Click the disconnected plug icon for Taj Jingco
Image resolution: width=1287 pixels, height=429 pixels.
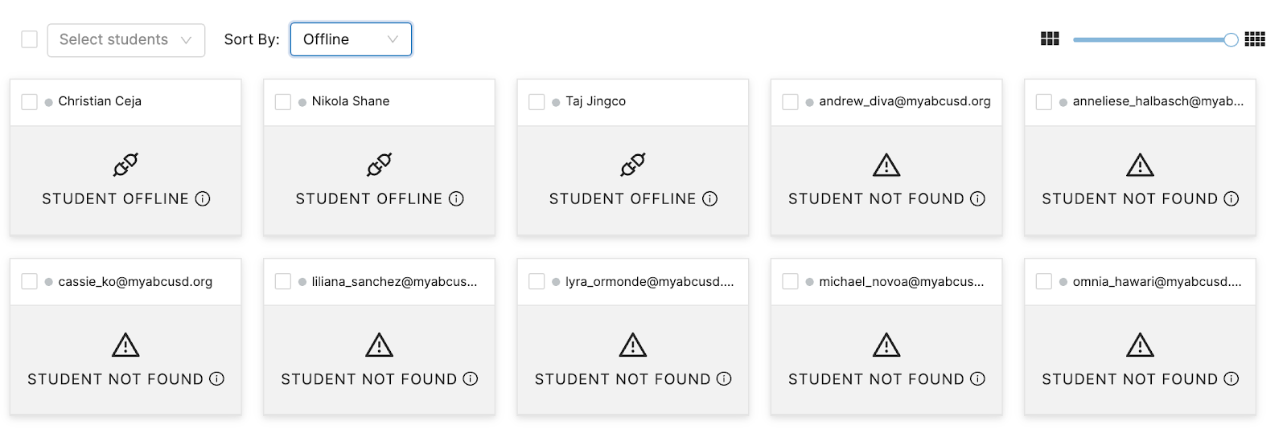click(633, 165)
